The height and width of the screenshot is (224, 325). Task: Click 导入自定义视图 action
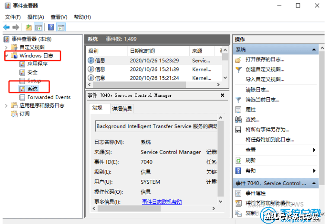click(x=264, y=80)
